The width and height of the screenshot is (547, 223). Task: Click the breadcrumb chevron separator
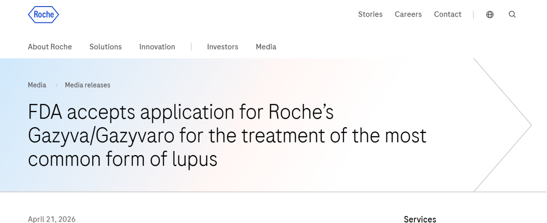coord(56,85)
